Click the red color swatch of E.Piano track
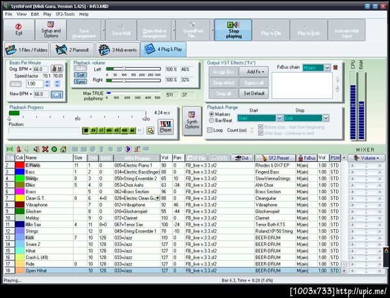Viewport: 390px width, 298px height. pos(19,165)
